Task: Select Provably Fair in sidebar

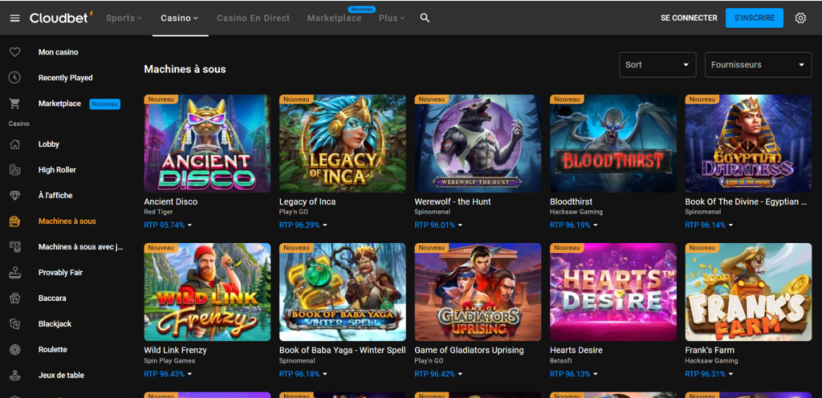Action: tap(61, 272)
